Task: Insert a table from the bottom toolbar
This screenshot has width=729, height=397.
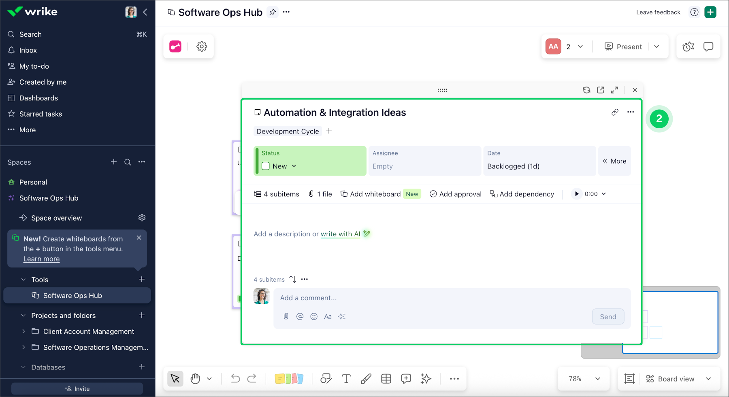Action: click(386, 379)
